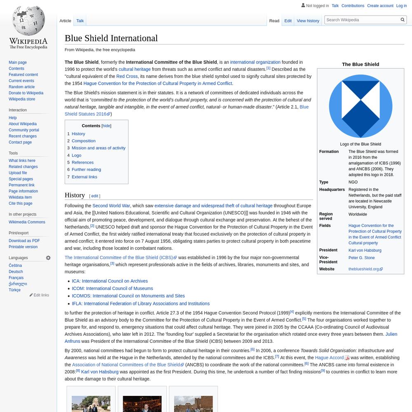Jump to Composition section in Contents
The height and width of the screenshot is (412, 412).
pos(84,141)
